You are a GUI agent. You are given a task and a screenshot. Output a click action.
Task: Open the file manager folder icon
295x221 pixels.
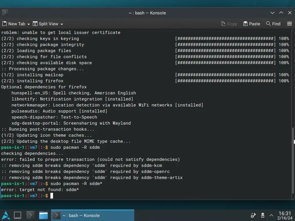(x=44, y=215)
